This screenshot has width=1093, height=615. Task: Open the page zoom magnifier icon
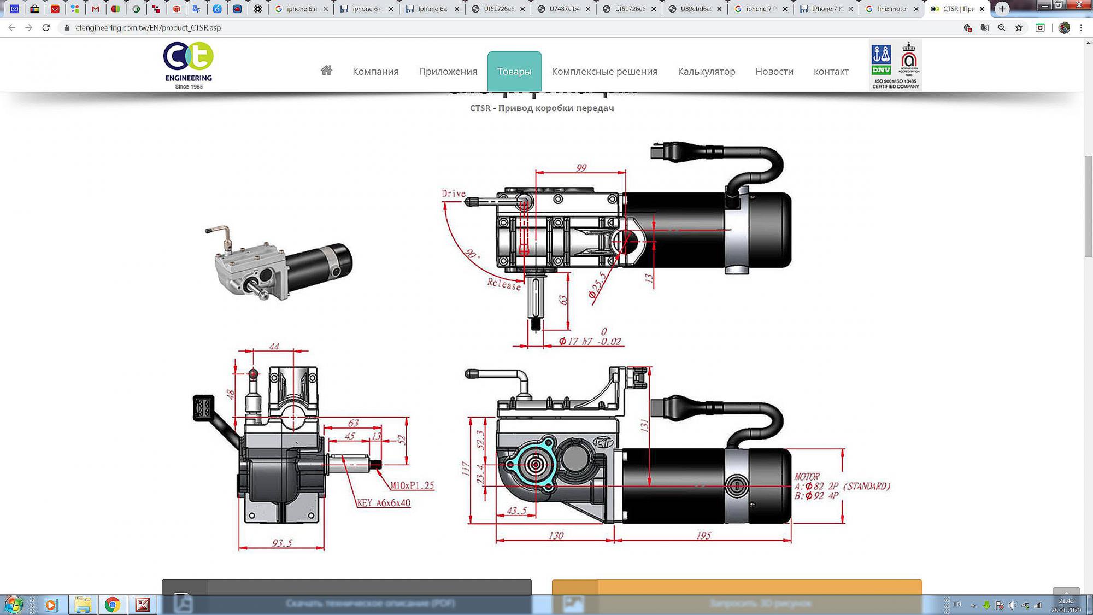(x=1001, y=28)
